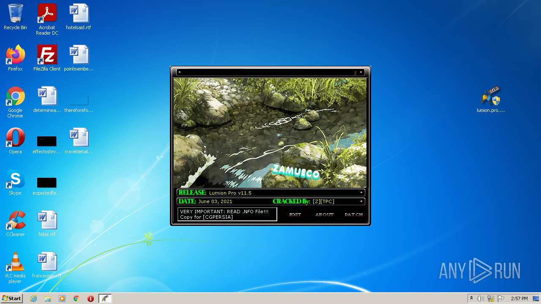This screenshot has height=304, width=541.
Task: Click the June 03, 2021 date text
Action: click(x=215, y=201)
